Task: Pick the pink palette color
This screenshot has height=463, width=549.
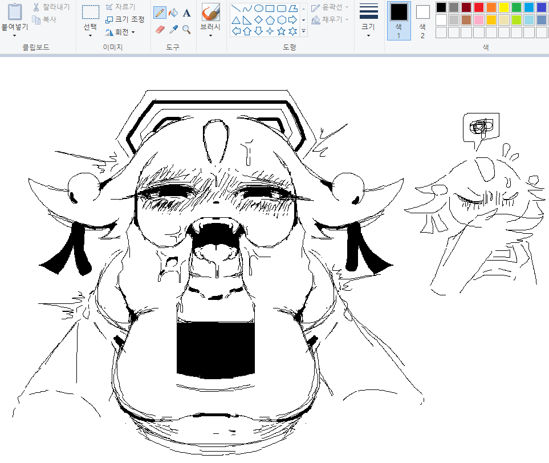Action: 479,20
